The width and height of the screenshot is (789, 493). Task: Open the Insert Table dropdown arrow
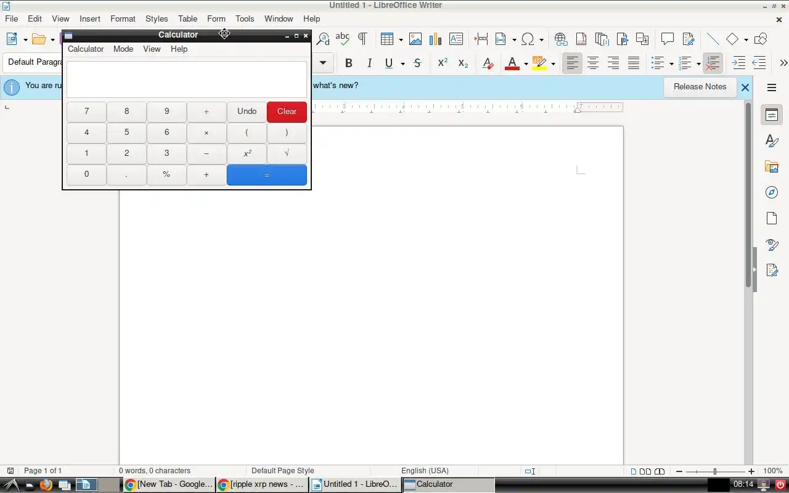pyautogui.click(x=401, y=40)
